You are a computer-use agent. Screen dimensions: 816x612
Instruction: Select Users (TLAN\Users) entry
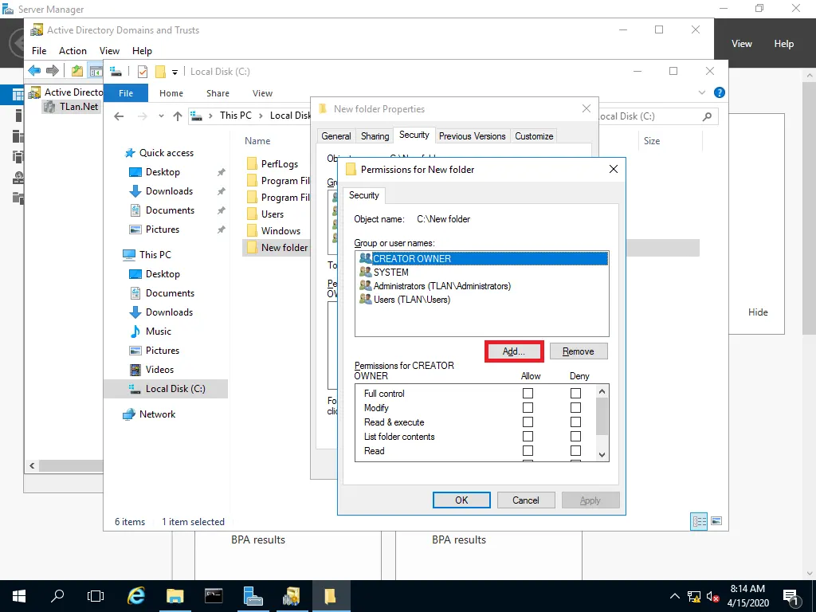tap(405, 300)
